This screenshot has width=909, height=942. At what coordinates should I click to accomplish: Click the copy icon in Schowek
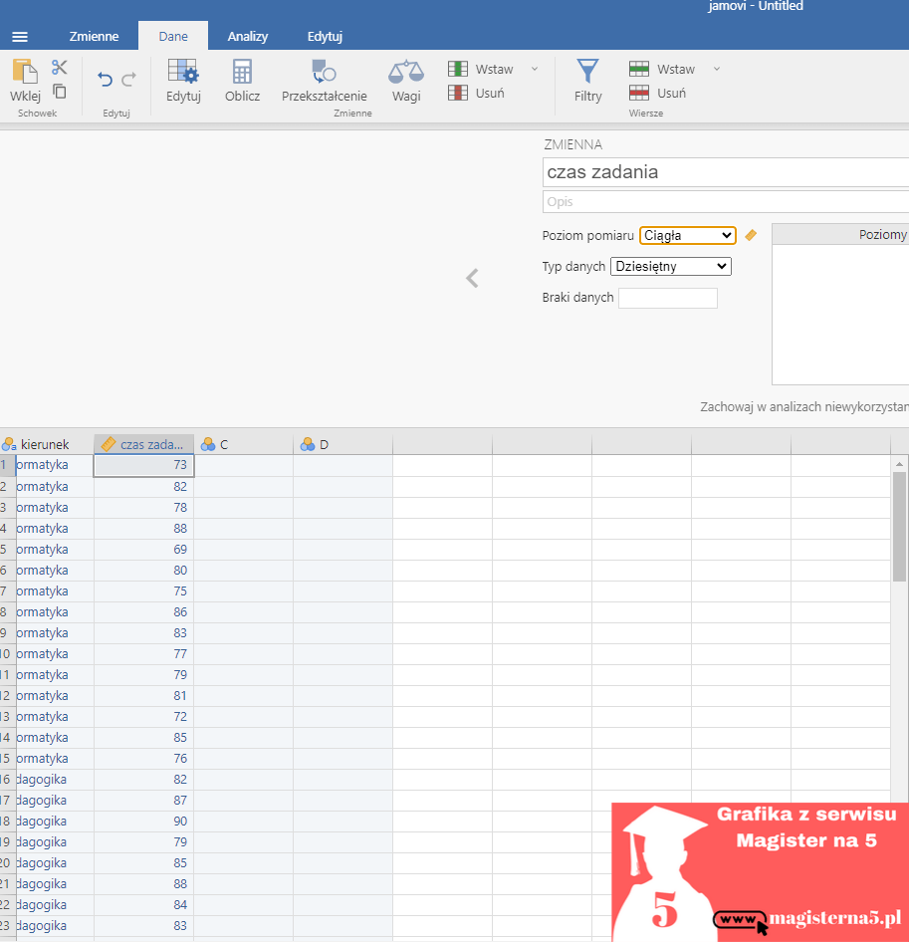coord(60,92)
